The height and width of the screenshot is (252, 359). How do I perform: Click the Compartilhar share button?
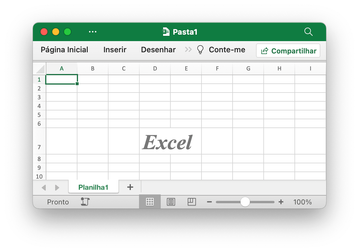coord(288,51)
